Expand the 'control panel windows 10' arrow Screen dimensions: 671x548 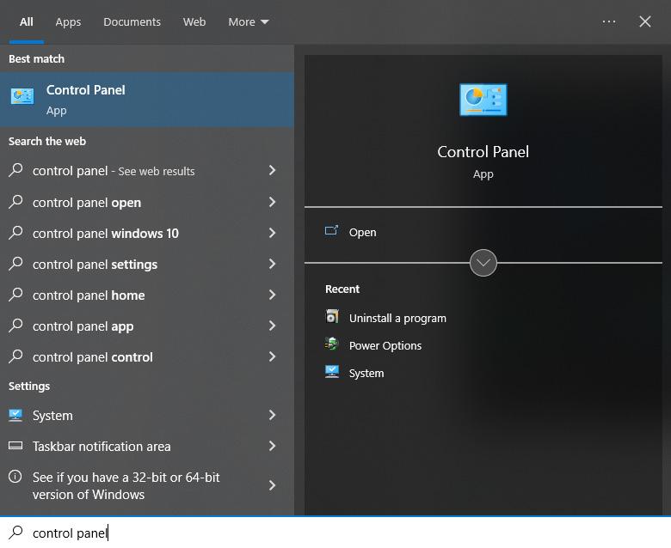click(272, 233)
